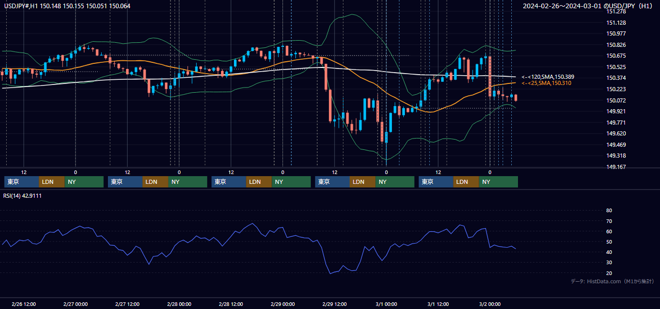Click price axis label 150.675
660x309 pixels.
point(616,56)
